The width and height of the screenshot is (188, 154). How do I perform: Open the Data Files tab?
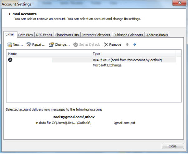coord(26,35)
